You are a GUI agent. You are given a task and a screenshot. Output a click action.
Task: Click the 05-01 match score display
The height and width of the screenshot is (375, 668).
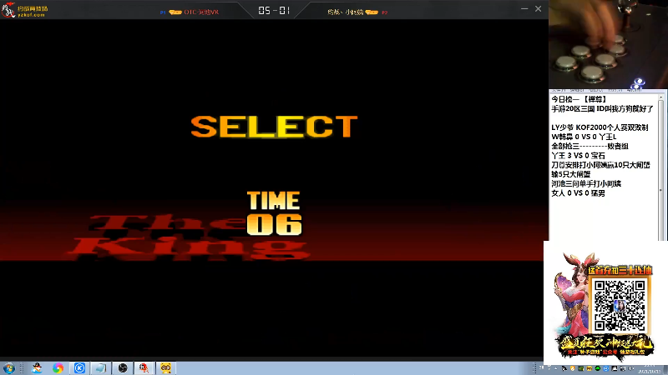[x=274, y=11]
